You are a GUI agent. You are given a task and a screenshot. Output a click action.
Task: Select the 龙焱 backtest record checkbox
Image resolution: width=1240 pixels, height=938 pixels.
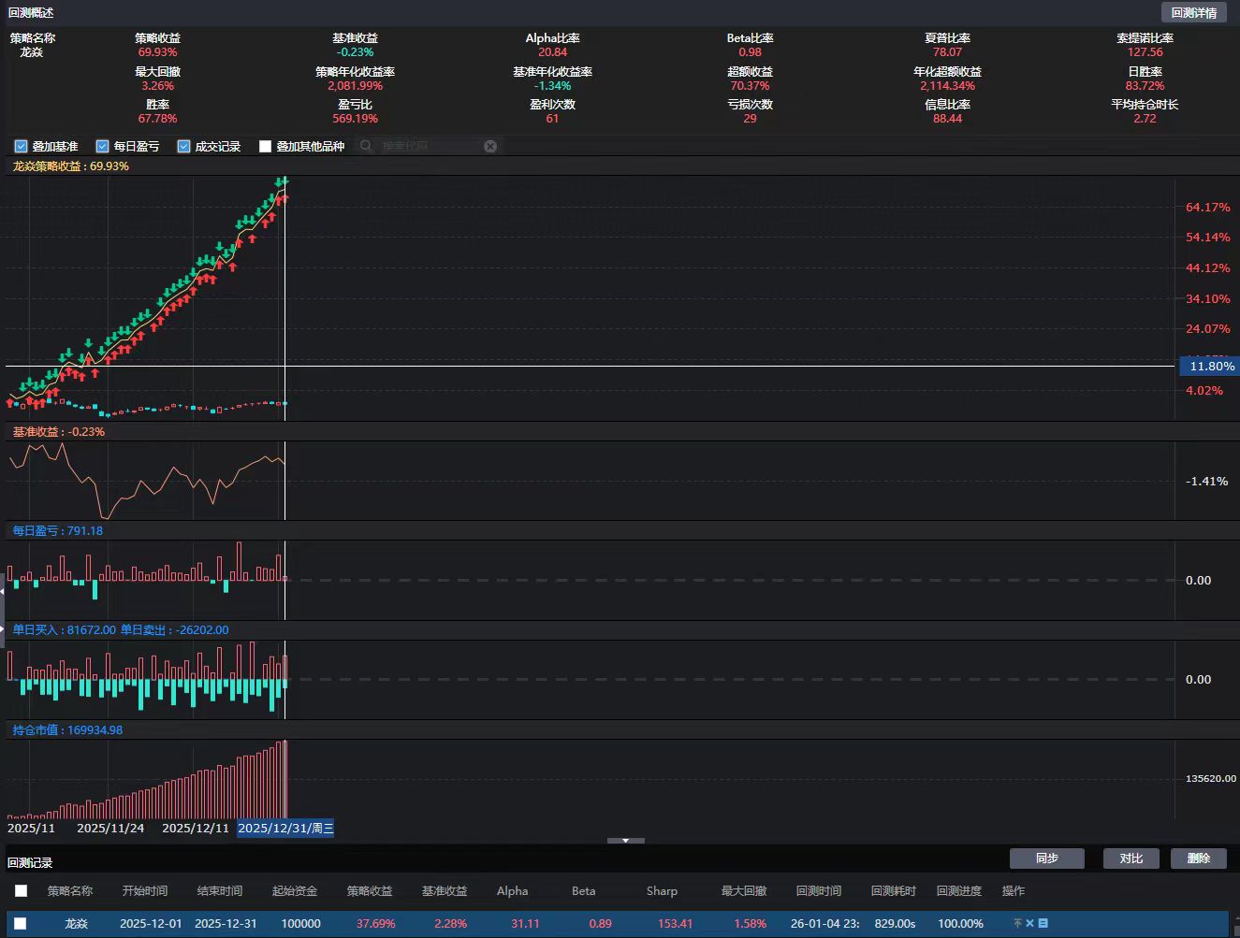pos(21,923)
